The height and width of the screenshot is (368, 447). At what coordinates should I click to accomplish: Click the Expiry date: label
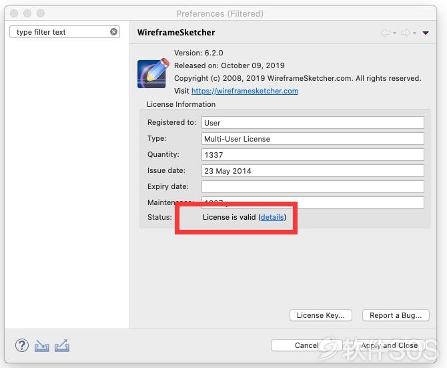(x=168, y=186)
